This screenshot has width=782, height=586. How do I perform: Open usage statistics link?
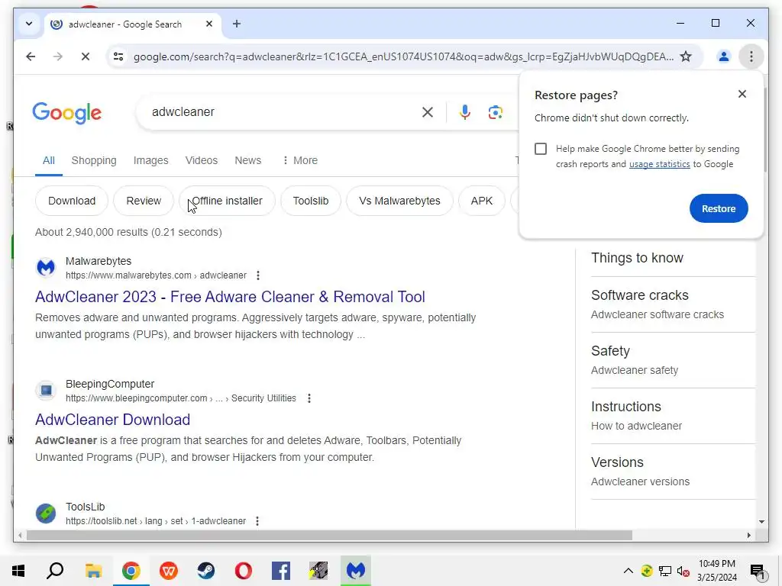tap(659, 165)
